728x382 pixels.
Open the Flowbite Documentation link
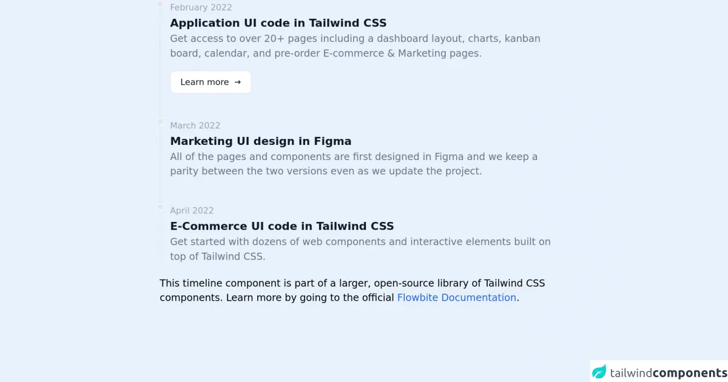pyautogui.click(x=456, y=298)
